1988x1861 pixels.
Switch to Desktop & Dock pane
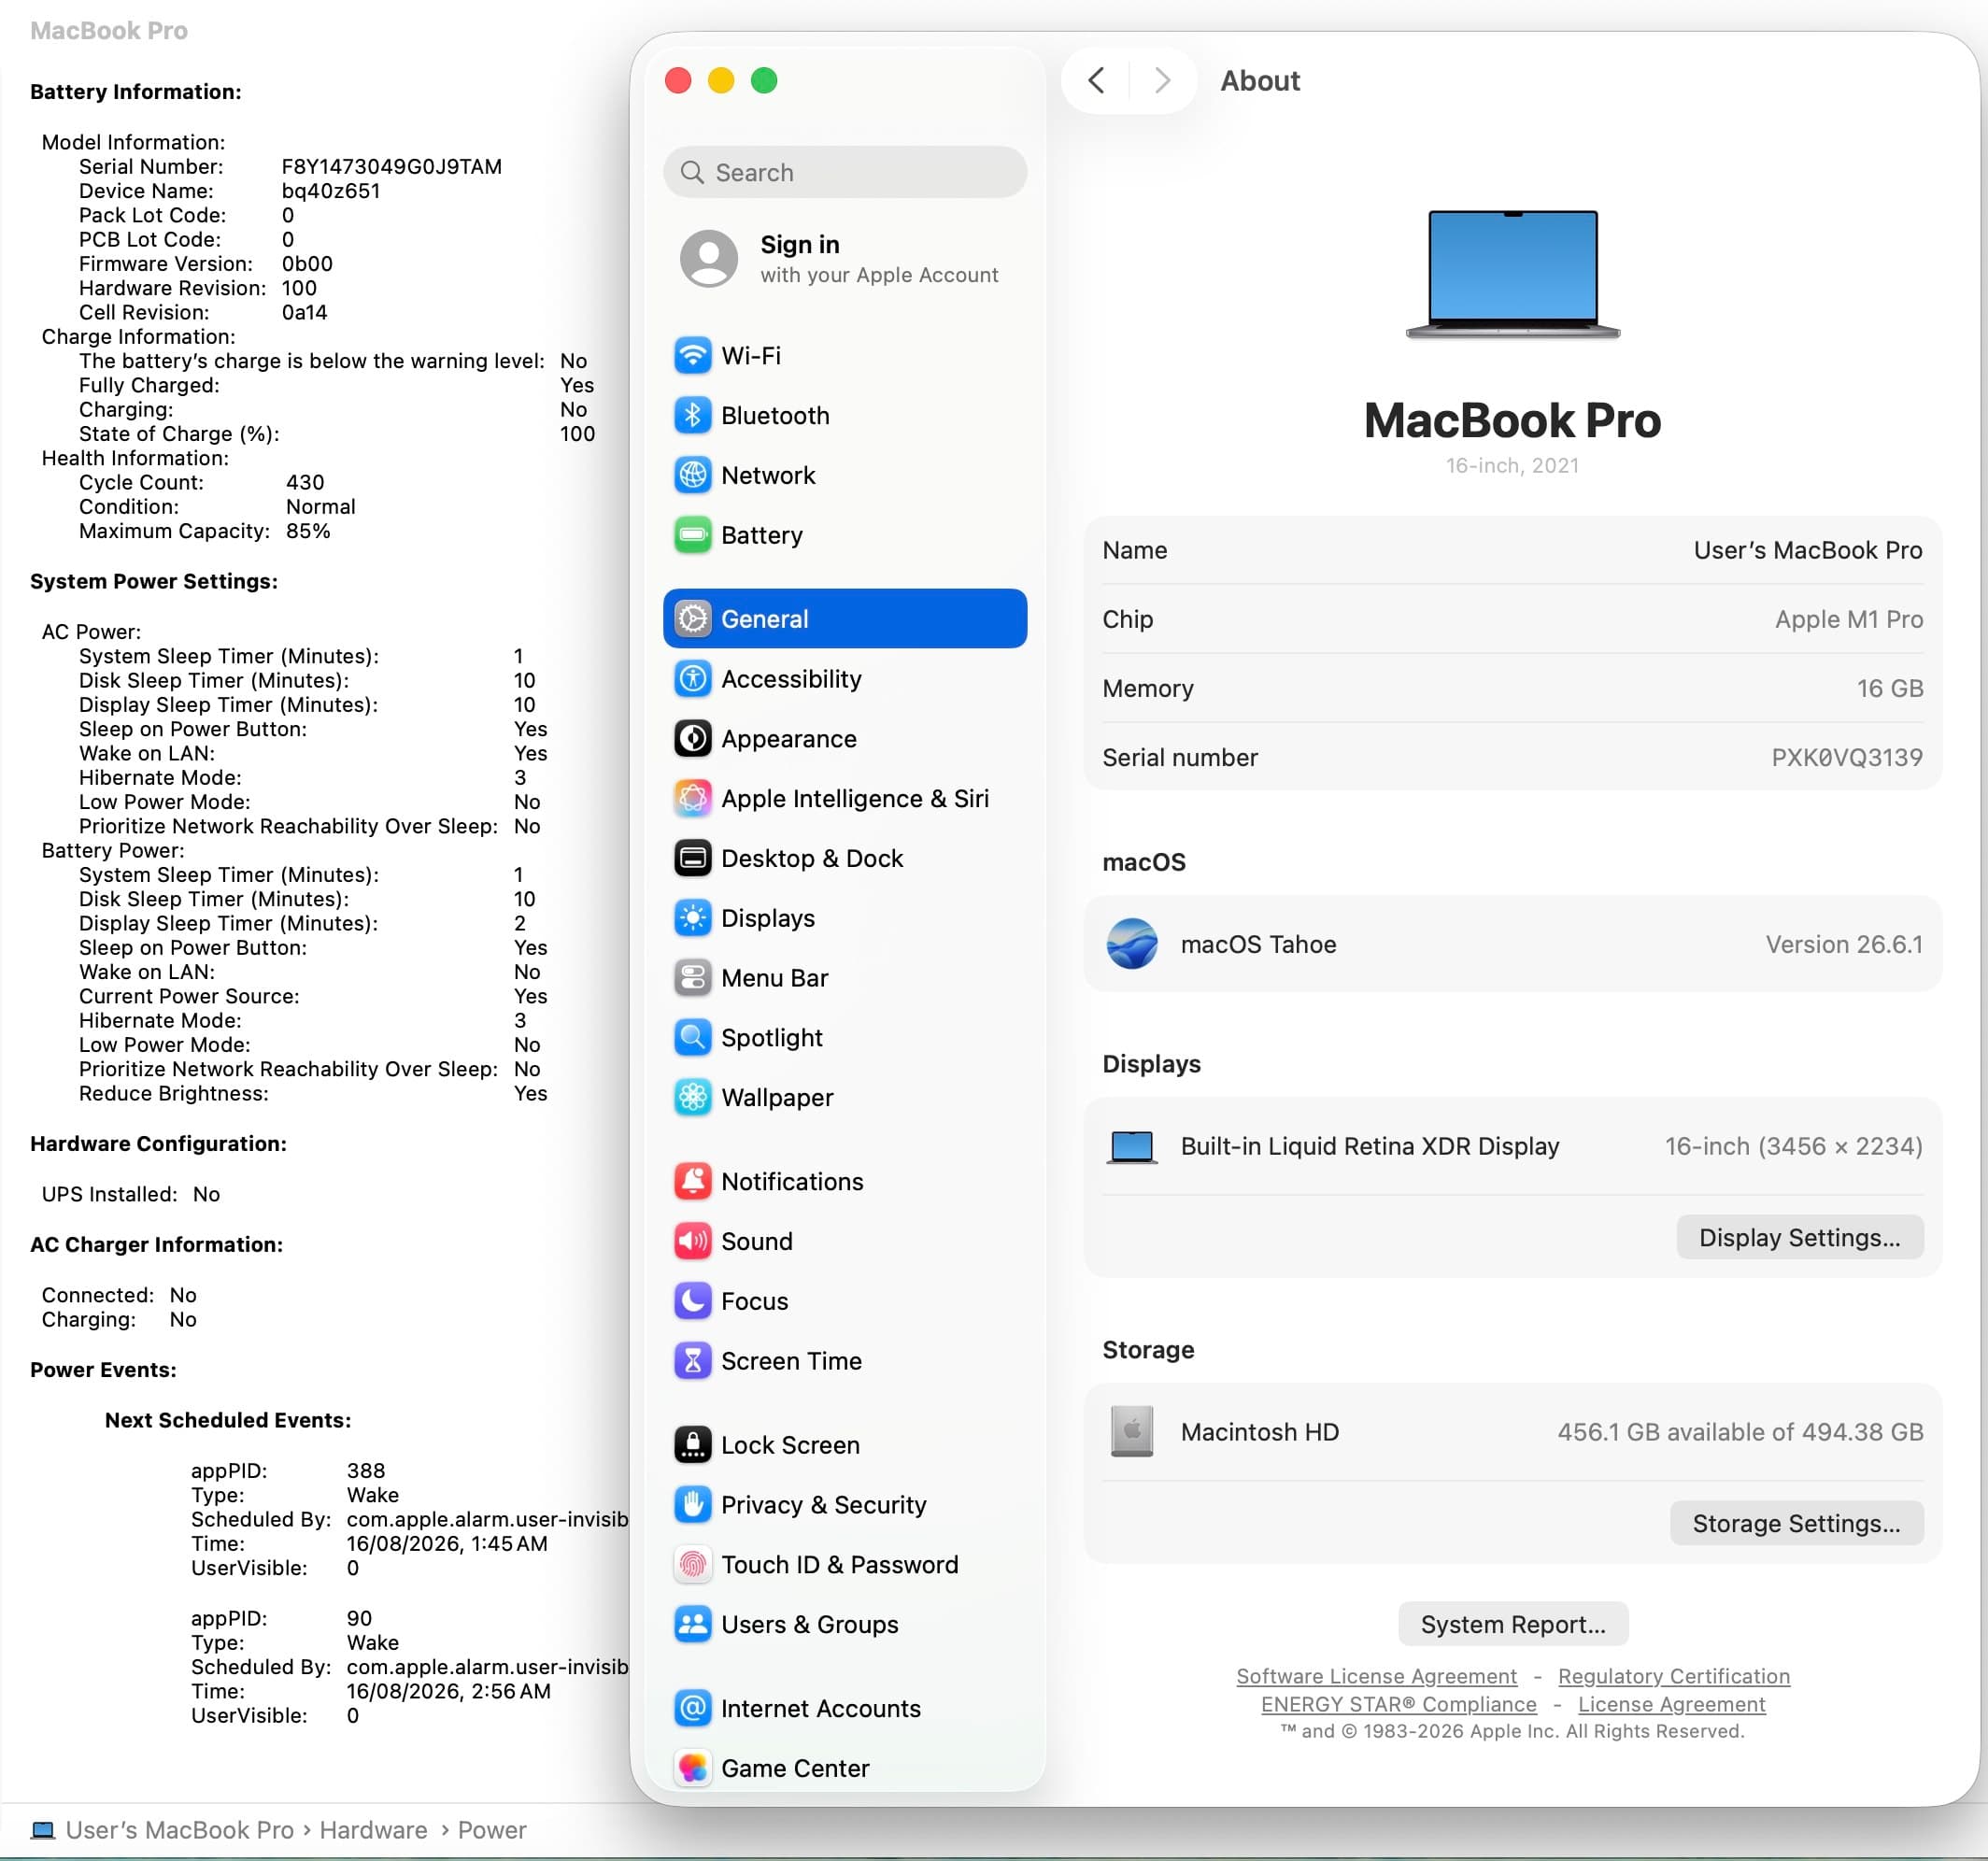click(844, 859)
